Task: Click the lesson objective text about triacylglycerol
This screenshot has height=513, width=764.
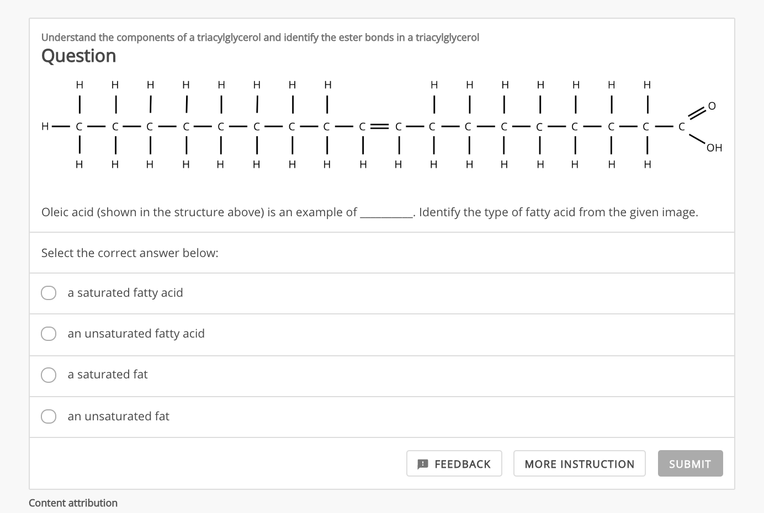Action: [x=259, y=37]
